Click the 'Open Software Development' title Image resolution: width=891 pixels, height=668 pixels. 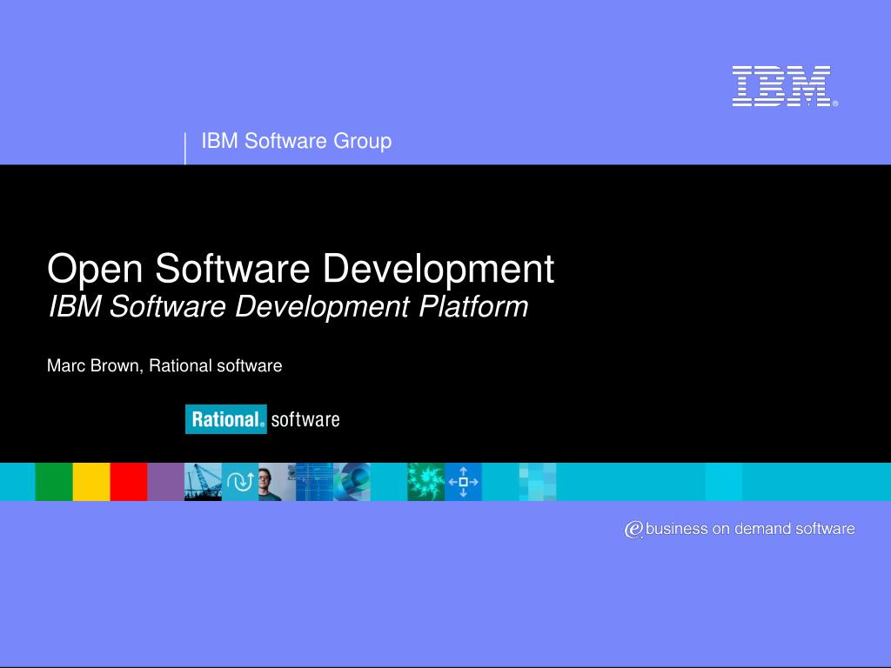click(x=300, y=269)
